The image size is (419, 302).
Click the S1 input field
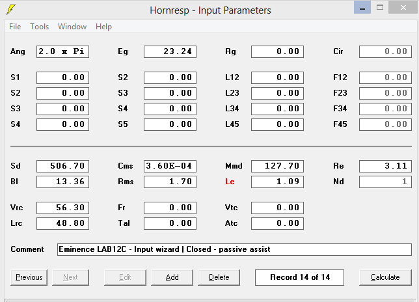(x=63, y=77)
